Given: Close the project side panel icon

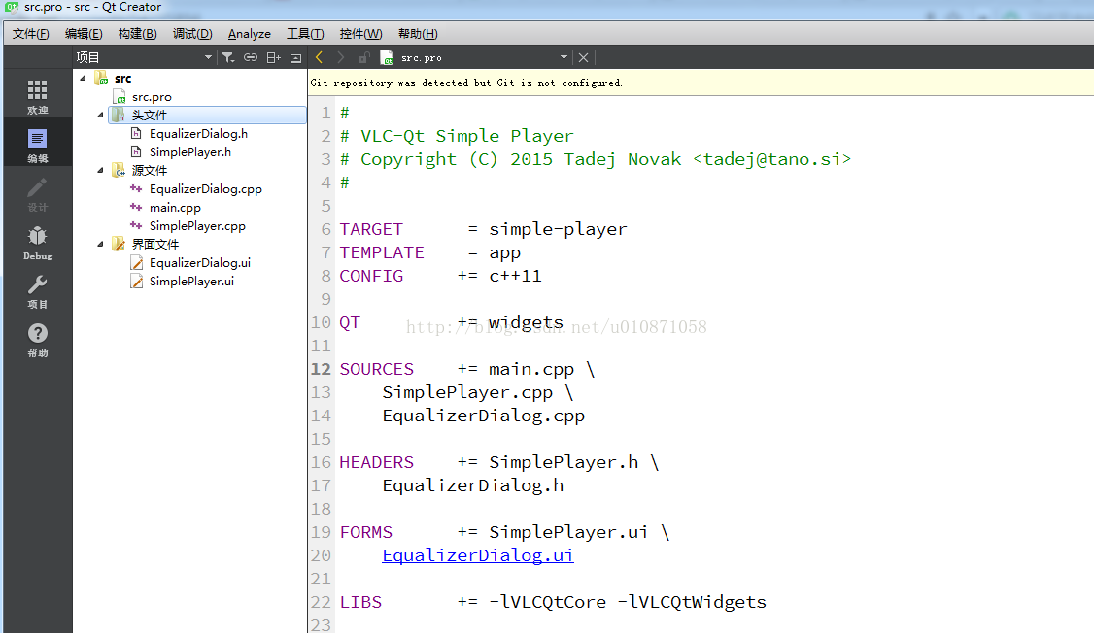Looking at the screenshot, I should tap(295, 58).
